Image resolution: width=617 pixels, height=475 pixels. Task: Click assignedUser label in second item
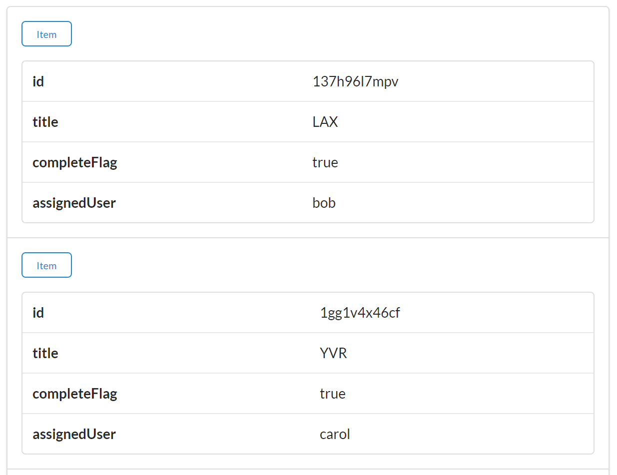(x=74, y=434)
